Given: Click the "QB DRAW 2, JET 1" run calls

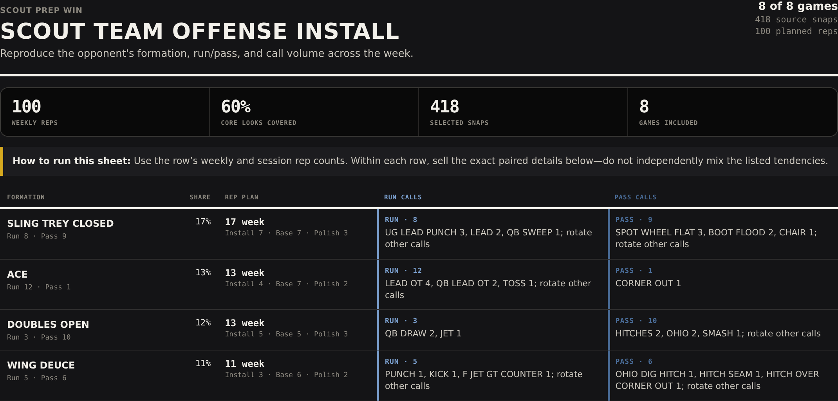Looking at the screenshot, I should click(423, 334).
